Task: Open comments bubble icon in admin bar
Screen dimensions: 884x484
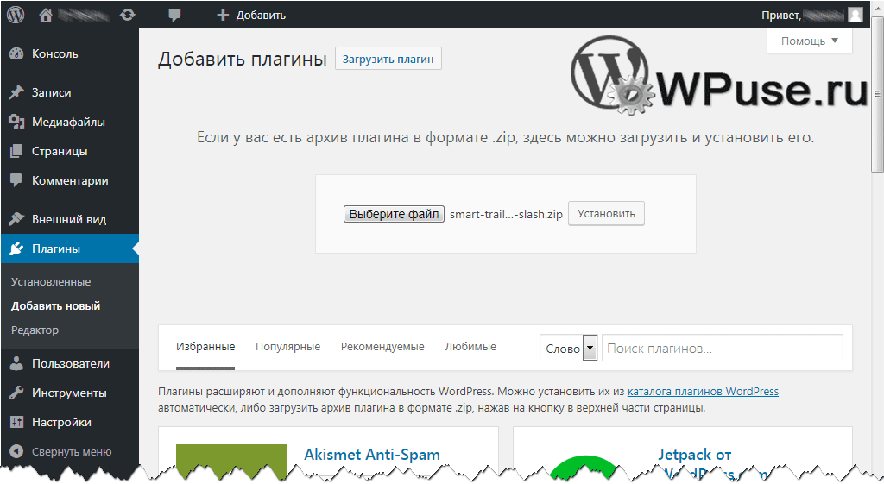Action: click(x=175, y=15)
